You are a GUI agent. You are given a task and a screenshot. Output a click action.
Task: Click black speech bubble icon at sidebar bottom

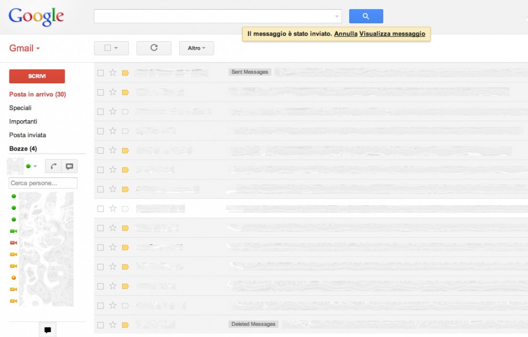48,330
